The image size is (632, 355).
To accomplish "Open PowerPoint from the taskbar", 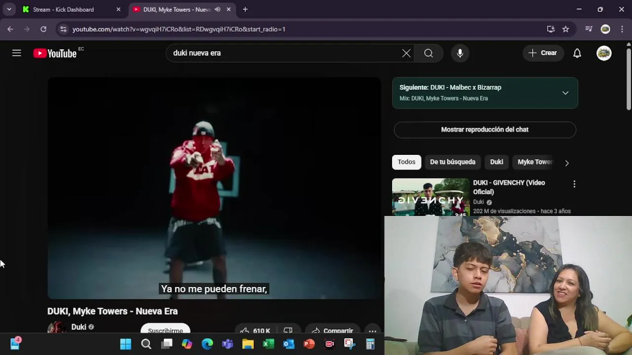I will click(309, 344).
